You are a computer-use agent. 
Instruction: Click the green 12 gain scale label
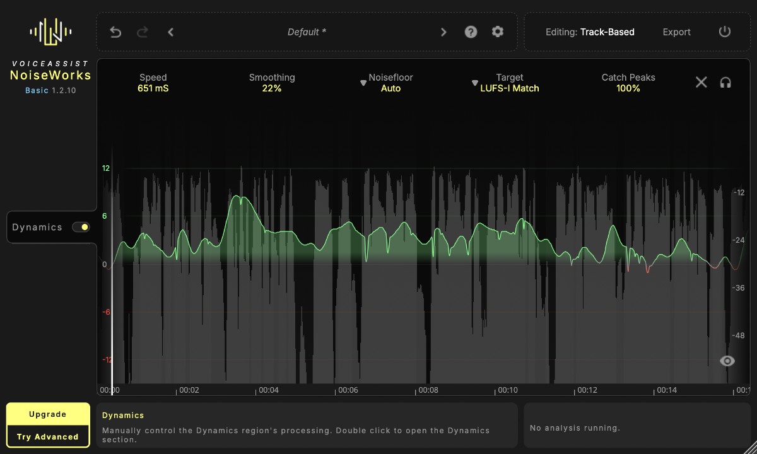pyautogui.click(x=105, y=168)
